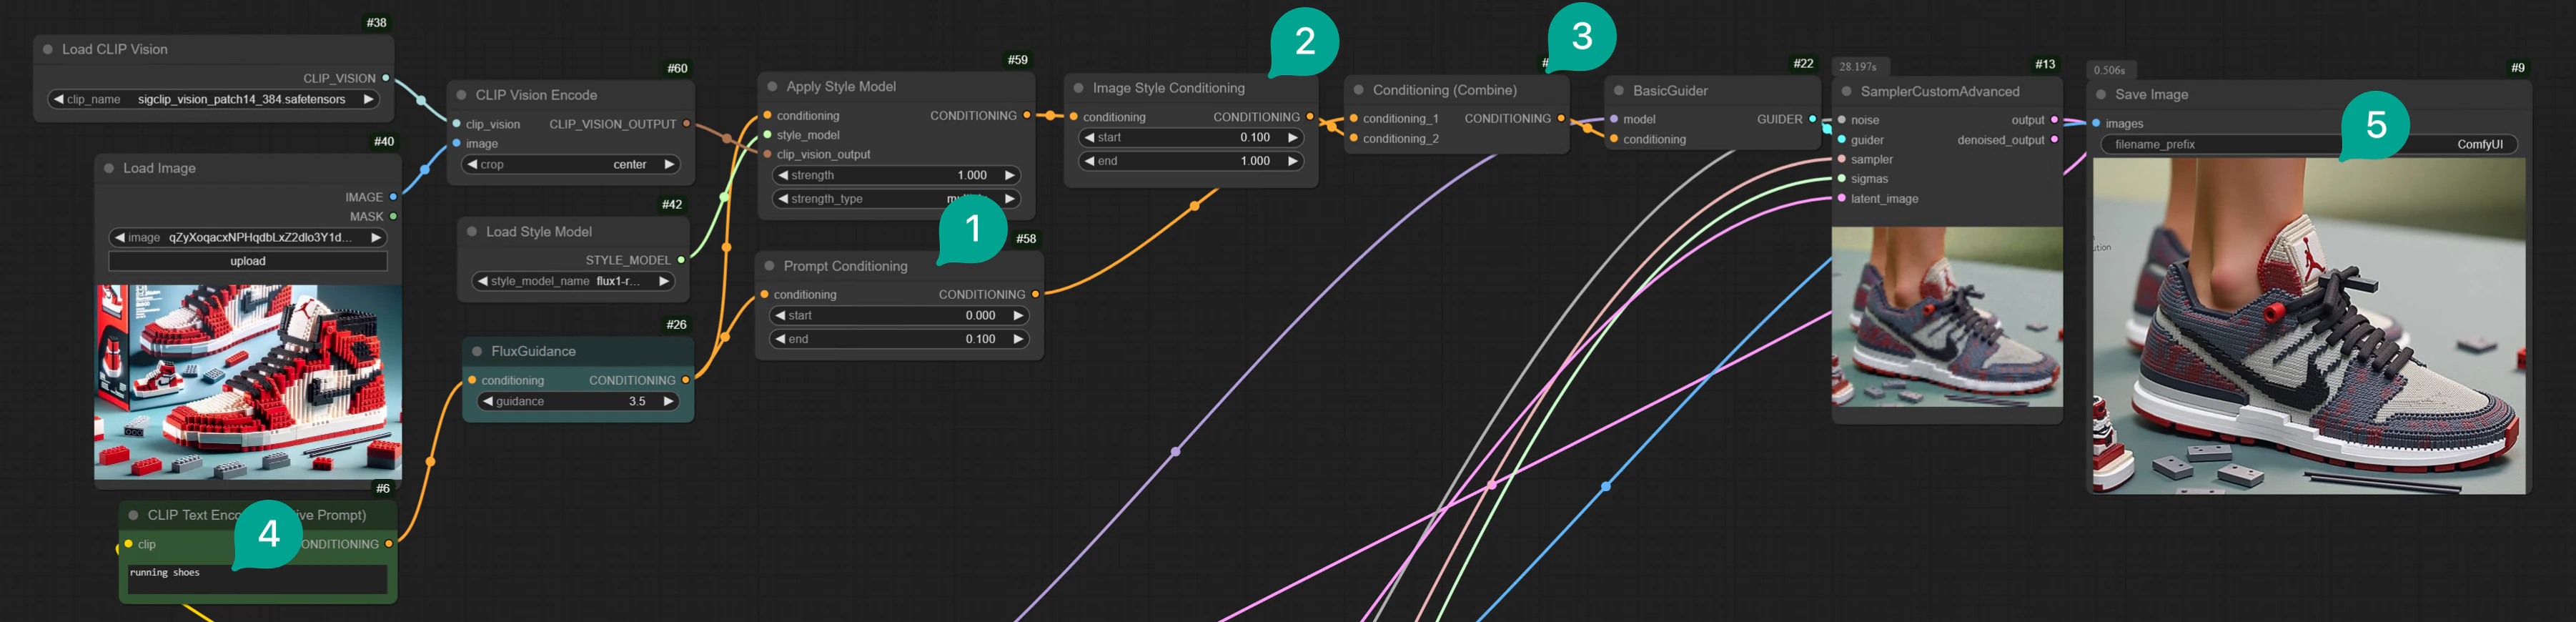Click the SamplerCustomAdvanced node title
Viewport: 2576px width, 622px height.
coord(1940,91)
